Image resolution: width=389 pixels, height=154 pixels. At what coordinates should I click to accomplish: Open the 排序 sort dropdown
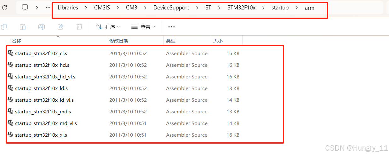pyautogui.click(x=108, y=27)
